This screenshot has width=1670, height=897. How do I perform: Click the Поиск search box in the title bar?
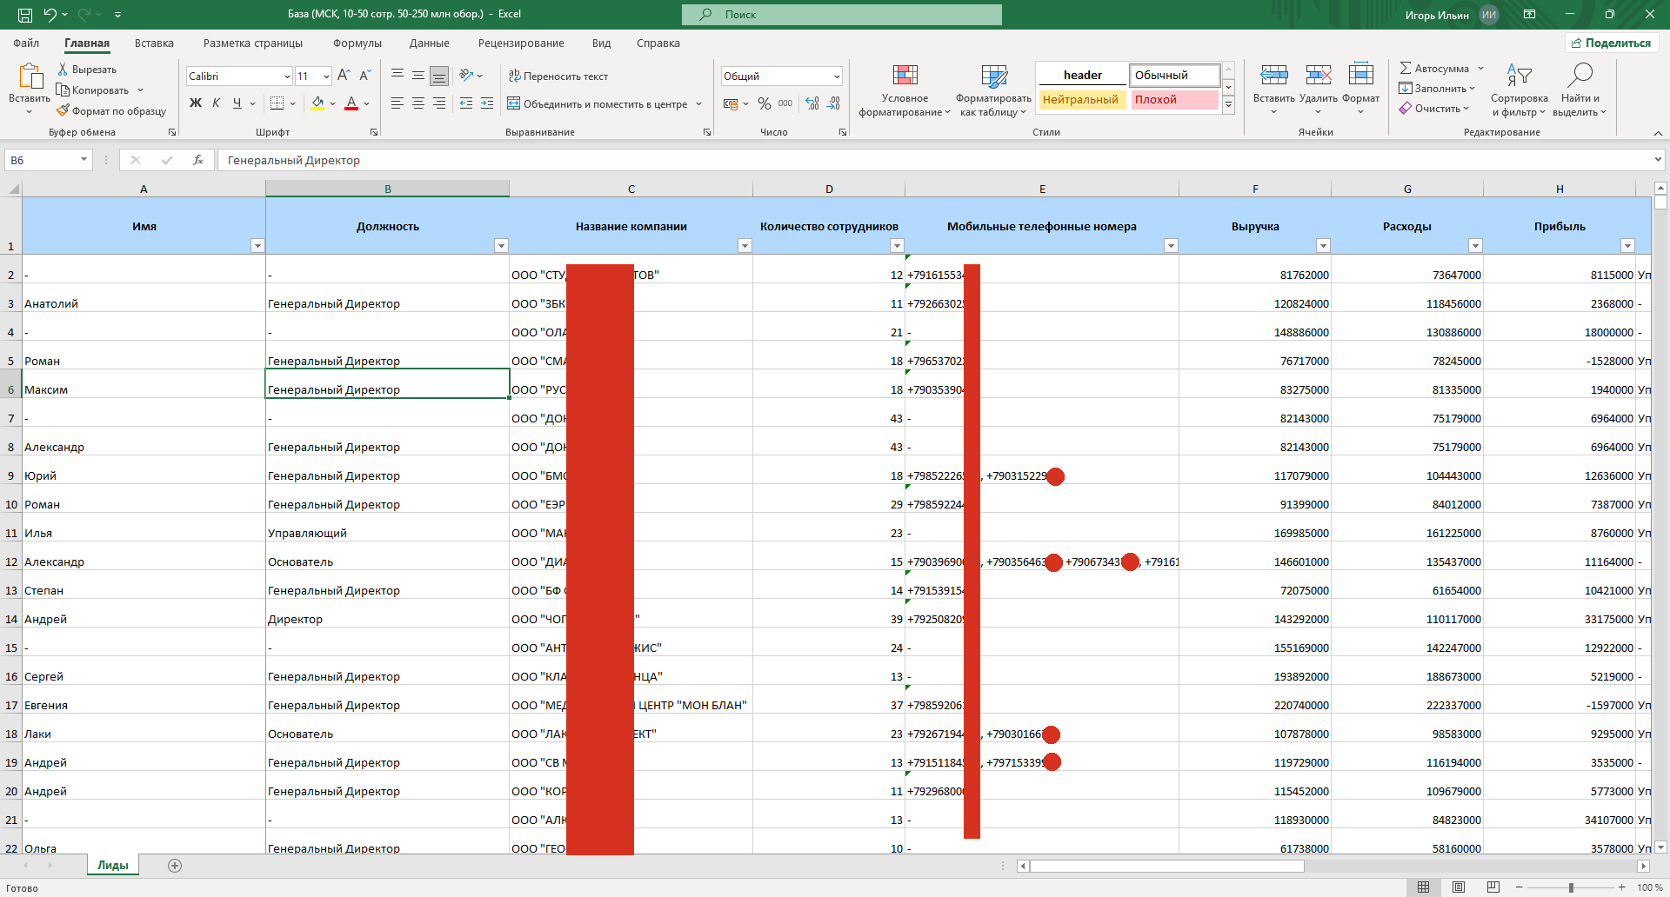[x=841, y=15]
